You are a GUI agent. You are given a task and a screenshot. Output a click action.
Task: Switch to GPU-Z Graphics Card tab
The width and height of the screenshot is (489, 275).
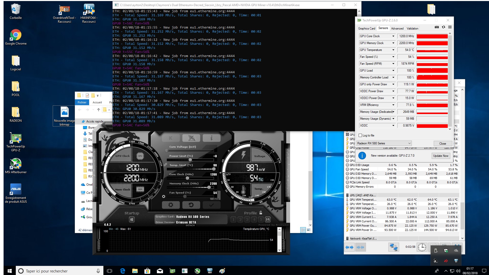[x=366, y=29]
